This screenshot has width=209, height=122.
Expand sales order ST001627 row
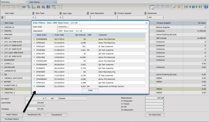[x=34, y=46]
